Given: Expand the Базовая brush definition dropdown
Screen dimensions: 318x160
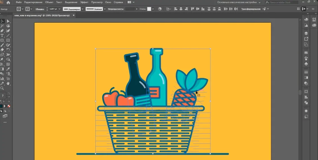Looking at the screenshot, I should click(105, 9).
